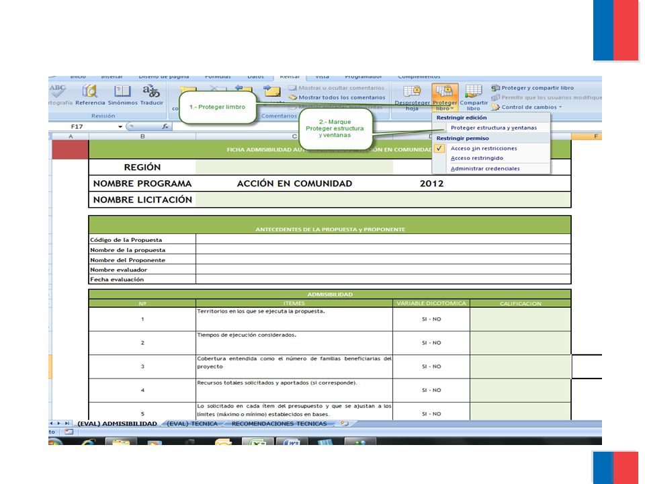Viewport: 645px width, 484px height.
Task: Click 'Fecha evaluación' label cell
Action: tap(142, 280)
